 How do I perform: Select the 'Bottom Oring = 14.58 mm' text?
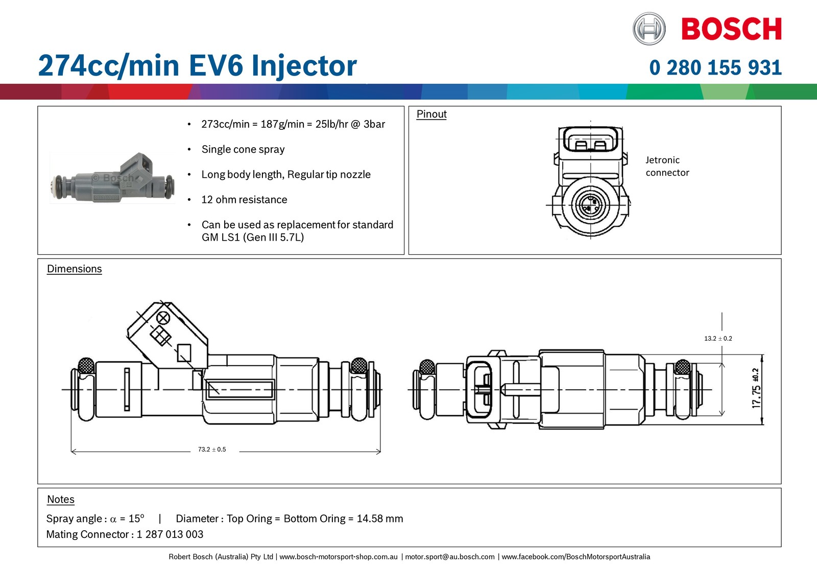(x=343, y=518)
